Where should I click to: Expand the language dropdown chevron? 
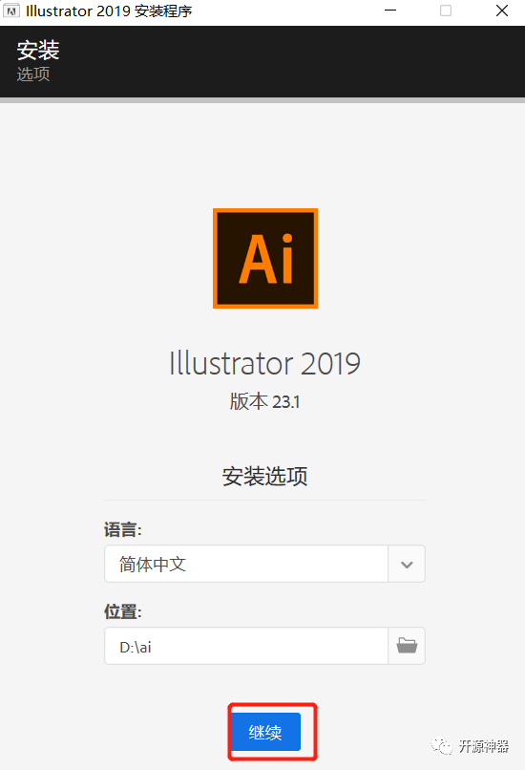tap(407, 565)
